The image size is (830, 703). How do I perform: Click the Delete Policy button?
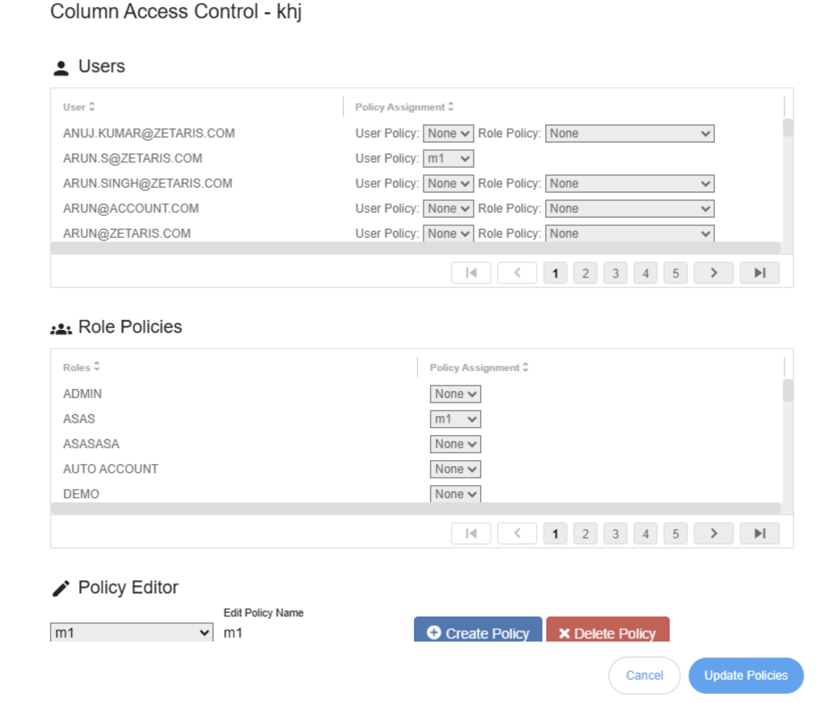(x=607, y=632)
